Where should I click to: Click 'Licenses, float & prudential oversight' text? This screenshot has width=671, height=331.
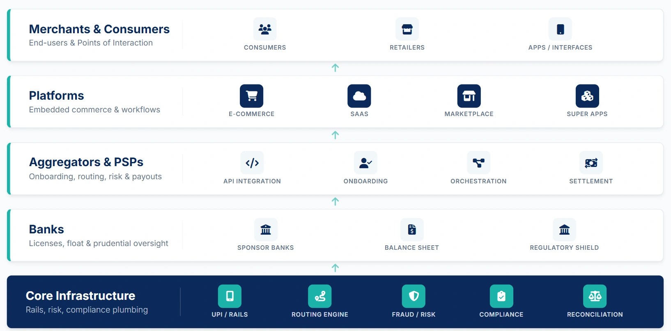tap(99, 243)
